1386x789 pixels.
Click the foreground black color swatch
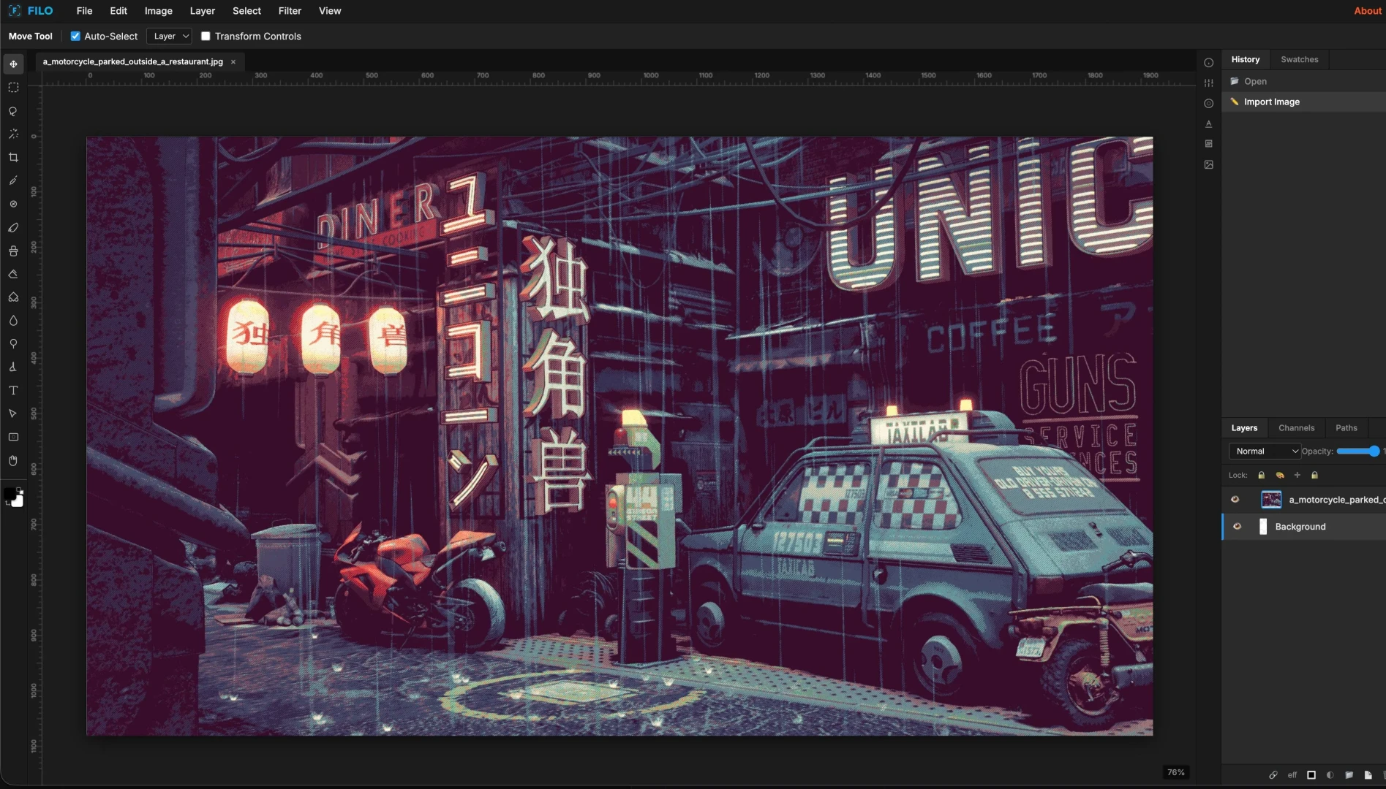tap(10, 495)
